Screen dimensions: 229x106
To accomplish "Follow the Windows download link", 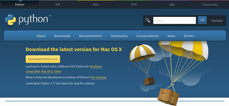I will (96, 67).
